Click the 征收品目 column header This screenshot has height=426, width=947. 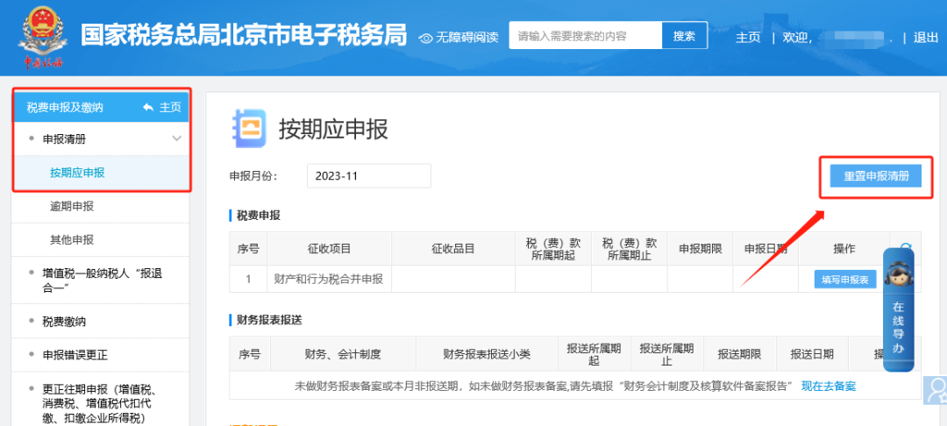pos(453,249)
